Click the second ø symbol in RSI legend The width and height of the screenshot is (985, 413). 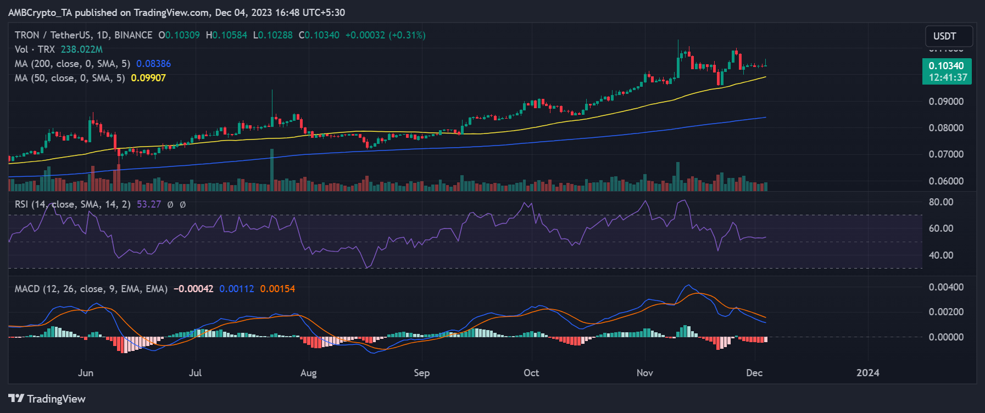click(x=183, y=204)
